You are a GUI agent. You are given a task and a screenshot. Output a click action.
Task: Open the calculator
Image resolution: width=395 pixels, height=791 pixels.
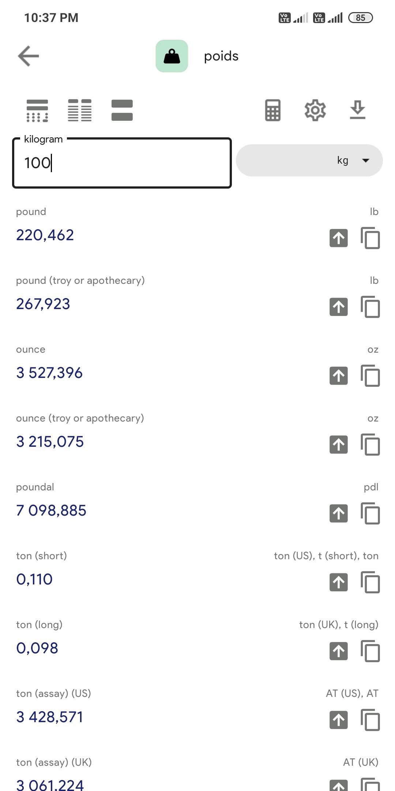(x=273, y=110)
